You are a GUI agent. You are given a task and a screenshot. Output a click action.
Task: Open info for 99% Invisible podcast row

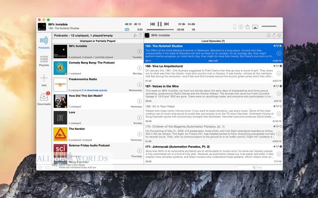tap(140, 51)
